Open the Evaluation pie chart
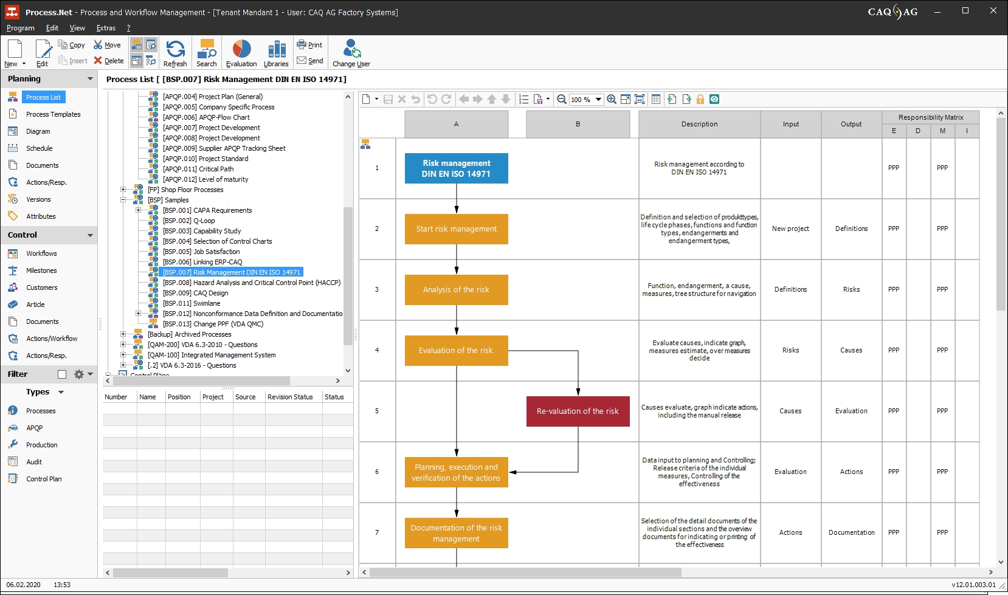This screenshot has width=1008, height=595. click(x=241, y=49)
